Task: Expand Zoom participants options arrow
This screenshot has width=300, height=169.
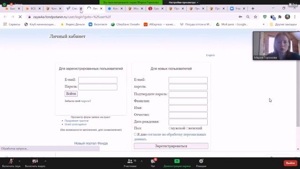Action: pos(142,161)
